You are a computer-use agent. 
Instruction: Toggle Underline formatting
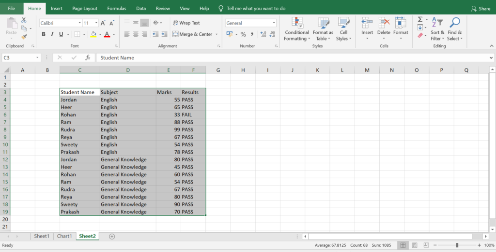pos(61,34)
